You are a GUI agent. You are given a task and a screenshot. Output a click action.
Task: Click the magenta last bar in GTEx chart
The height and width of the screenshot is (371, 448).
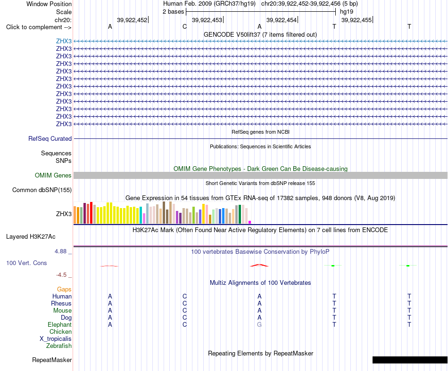(x=250, y=222)
